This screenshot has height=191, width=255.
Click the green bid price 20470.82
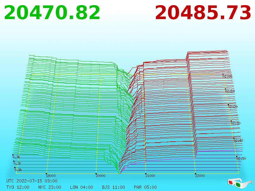pyautogui.click(x=52, y=13)
